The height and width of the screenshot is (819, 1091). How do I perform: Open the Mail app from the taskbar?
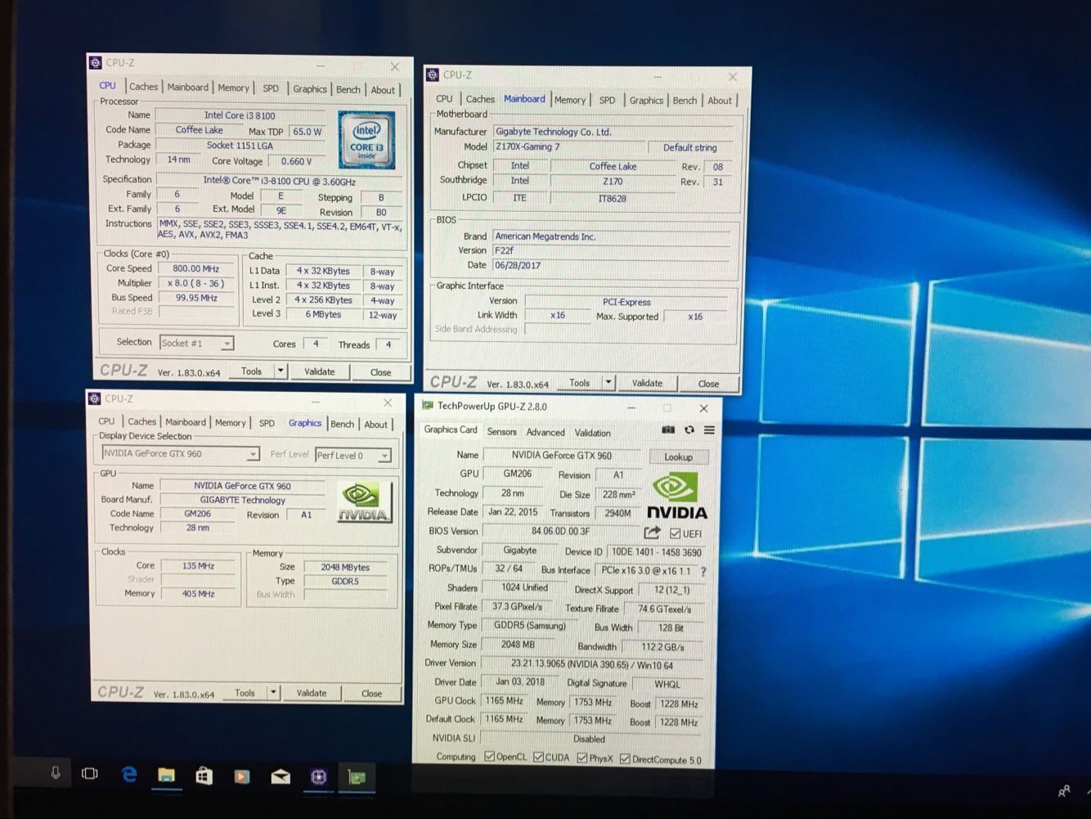[281, 776]
